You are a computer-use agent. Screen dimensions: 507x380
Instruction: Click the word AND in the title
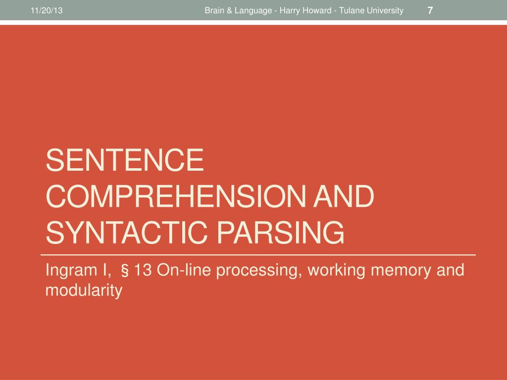(344, 196)
